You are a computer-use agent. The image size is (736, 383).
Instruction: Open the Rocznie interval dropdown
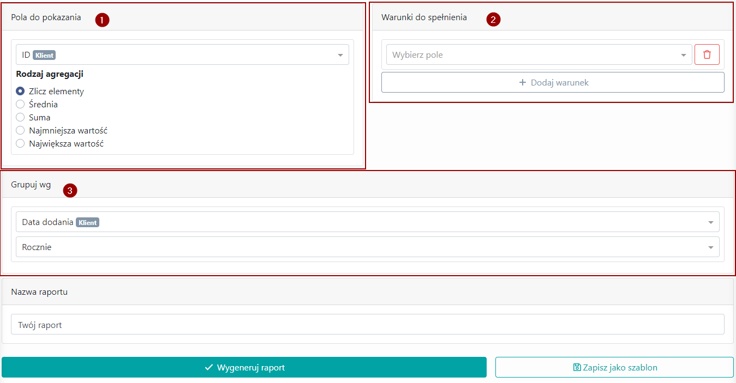coord(368,247)
